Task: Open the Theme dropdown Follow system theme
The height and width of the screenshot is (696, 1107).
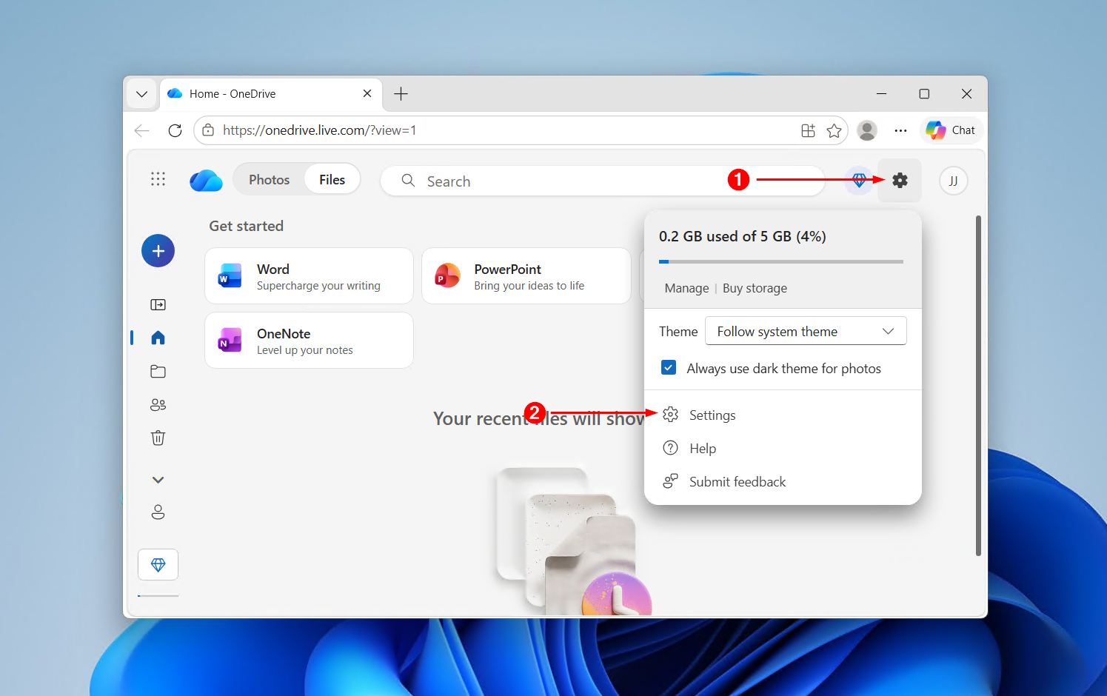Action: tap(806, 331)
